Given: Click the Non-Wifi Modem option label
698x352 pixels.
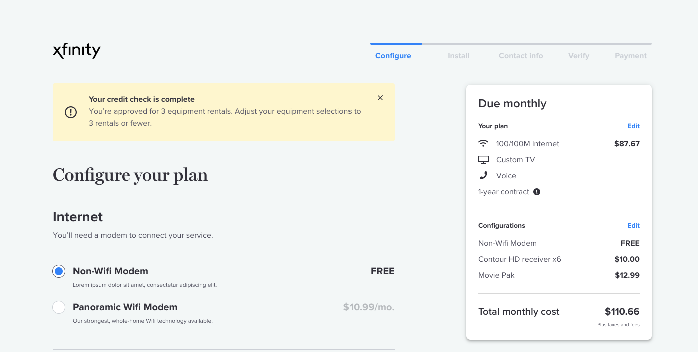Looking at the screenshot, I should (x=110, y=271).
